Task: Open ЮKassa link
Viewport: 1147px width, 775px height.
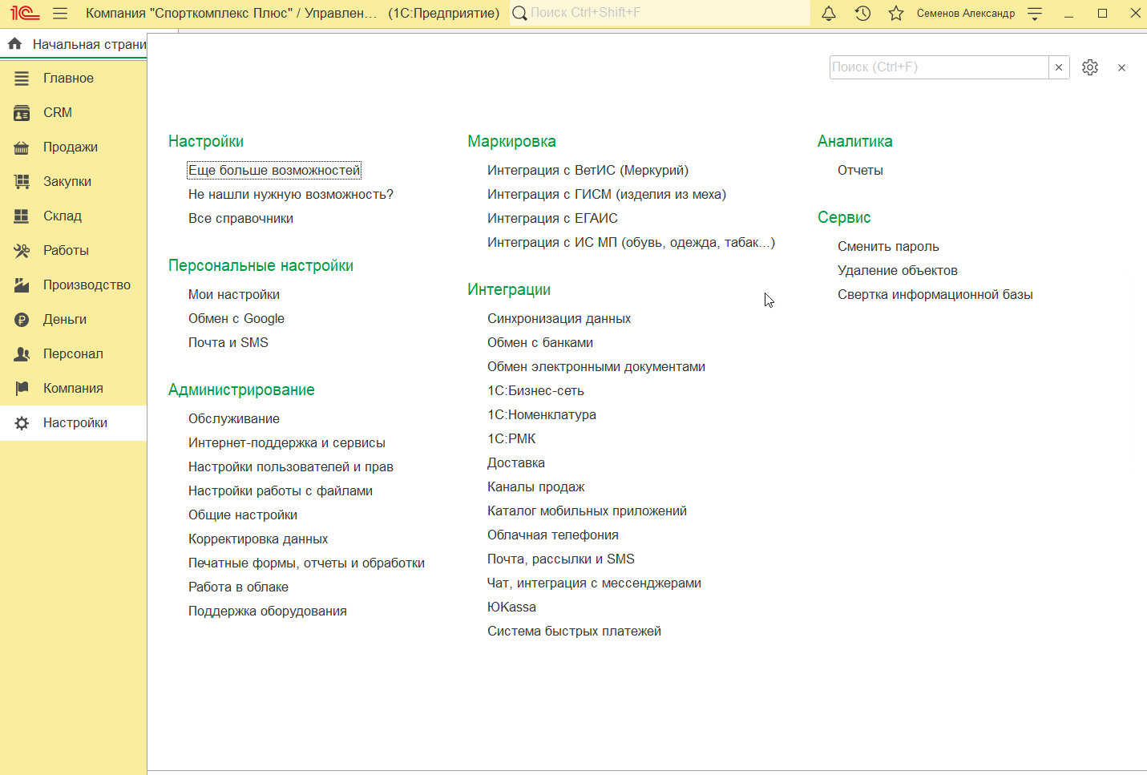Action: coord(511,607)
